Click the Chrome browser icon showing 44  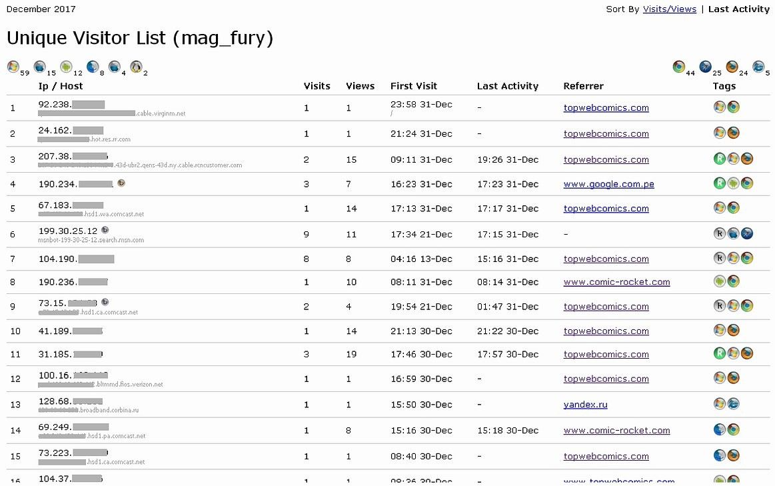678,66
